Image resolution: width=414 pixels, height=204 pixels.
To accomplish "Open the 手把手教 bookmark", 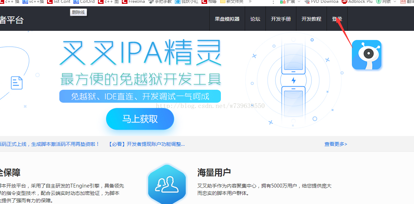I will [x=160, y=2].
